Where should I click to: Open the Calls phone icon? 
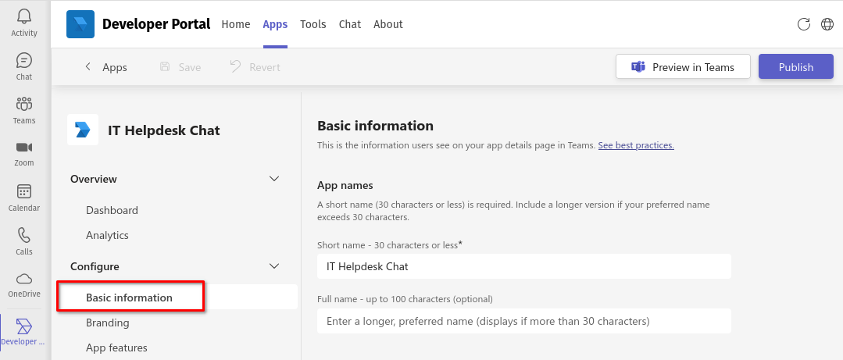(x=24, y=235)
